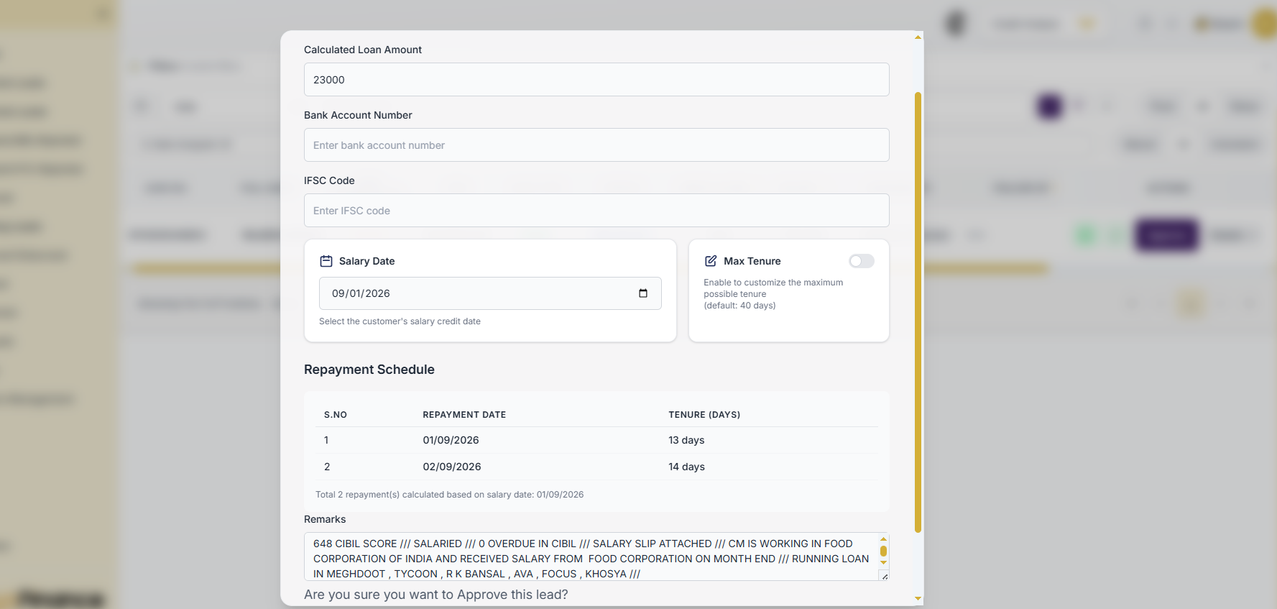Select repayment date 02/09/2026 cell
1277x609 pixels.
tap(452, 467)
